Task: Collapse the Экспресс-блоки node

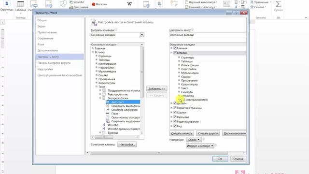Action: point(100,98)
